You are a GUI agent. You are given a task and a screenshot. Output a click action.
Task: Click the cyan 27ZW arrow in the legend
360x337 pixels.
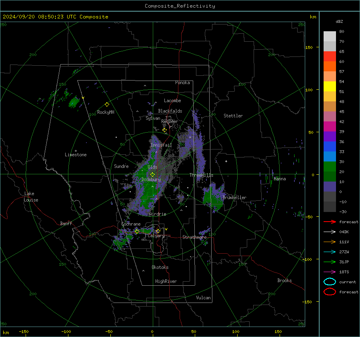[330, 252]
